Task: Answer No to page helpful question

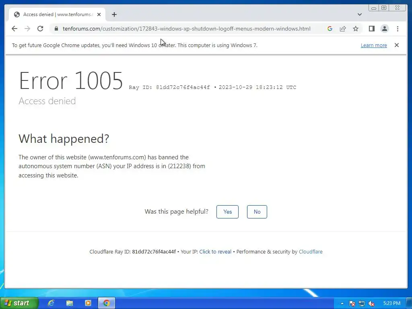Action: [257, 212]
